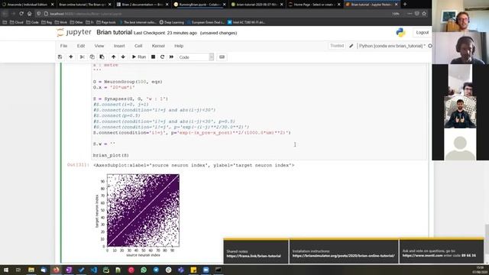Copy selected cells in the Jupyter toolbar

pyautogui.click(x=92, y=57)
